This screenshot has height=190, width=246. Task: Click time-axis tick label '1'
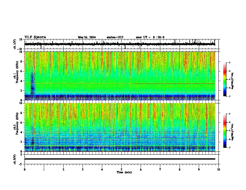click(44, 170)
